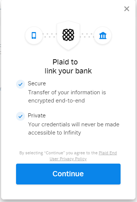The height and width of the screenshot is (202, 137).
Task: Click the "encrypted end-to-end" text line
Action: [56, 101]
